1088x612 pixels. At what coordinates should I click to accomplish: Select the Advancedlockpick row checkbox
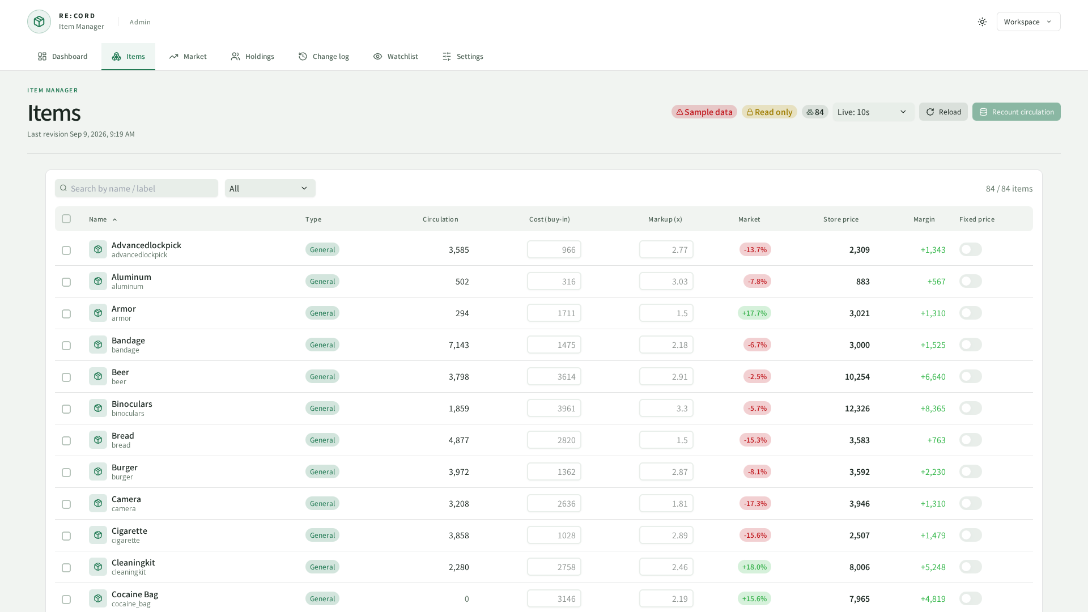(66, 250)
